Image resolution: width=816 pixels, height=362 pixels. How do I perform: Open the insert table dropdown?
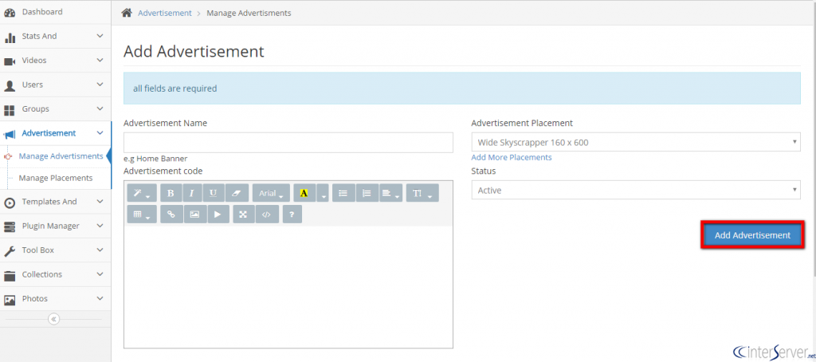[142, 214]
